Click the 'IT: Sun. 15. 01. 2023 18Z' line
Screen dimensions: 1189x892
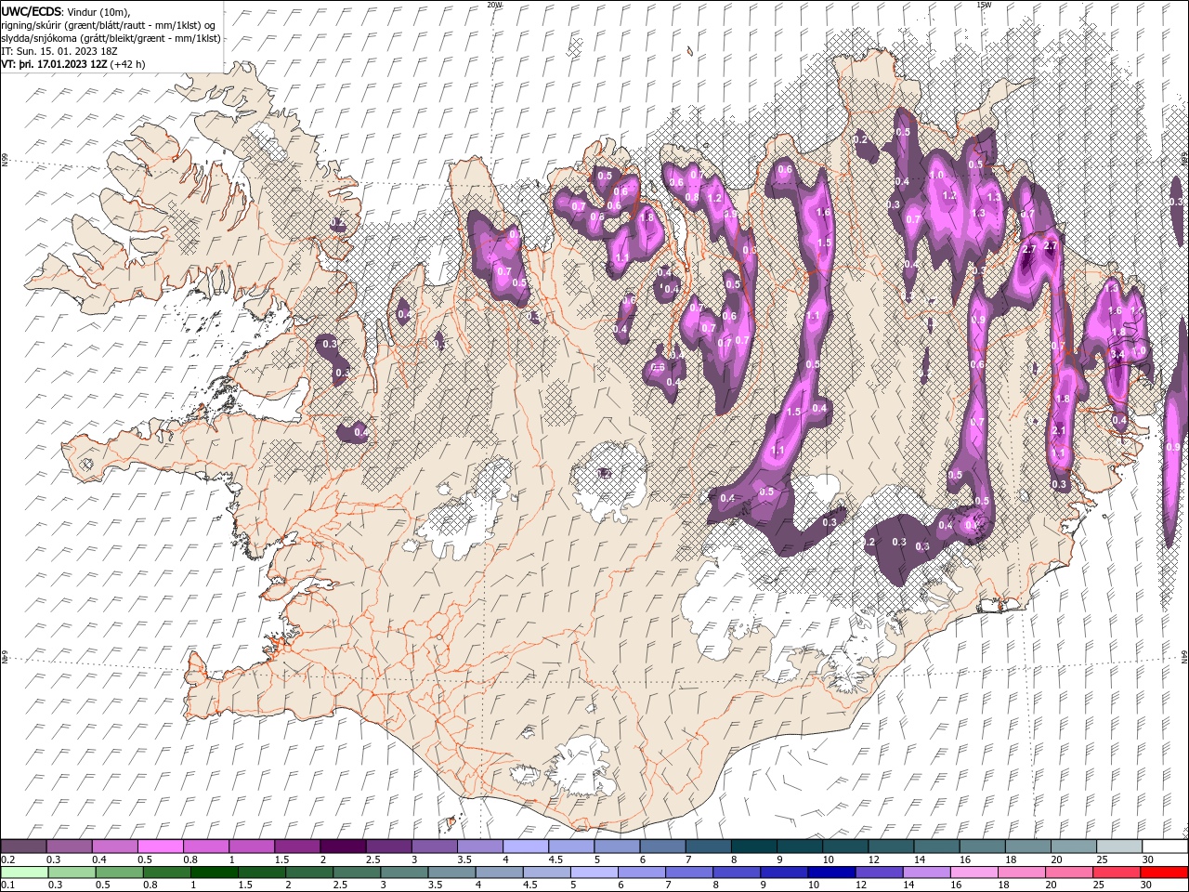[59, 51]
